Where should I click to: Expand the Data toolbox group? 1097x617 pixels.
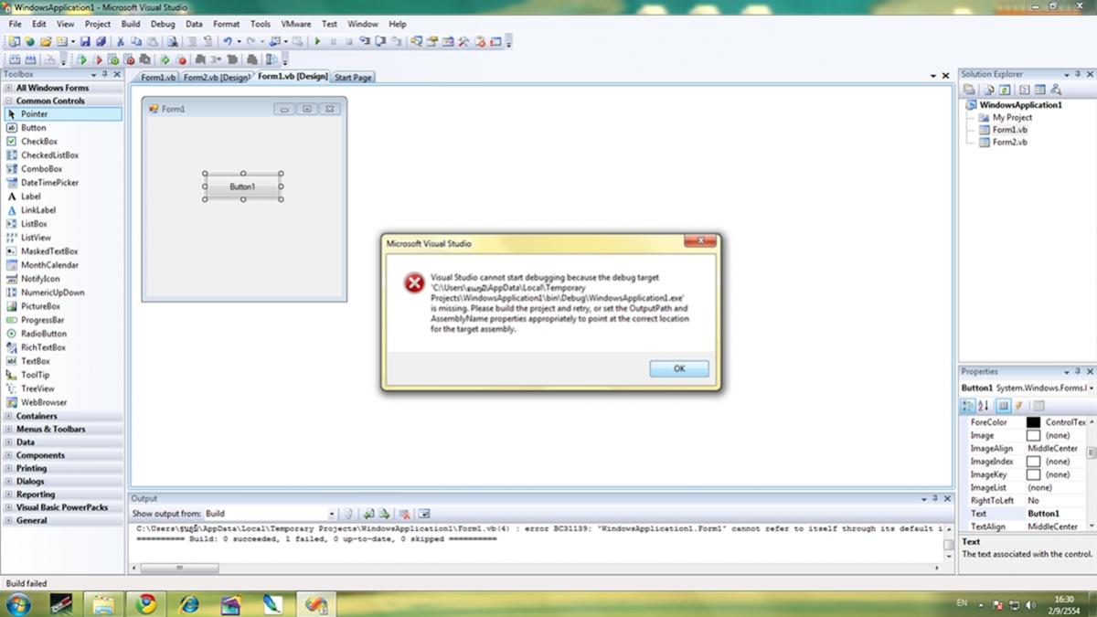[x=9, y=441]
